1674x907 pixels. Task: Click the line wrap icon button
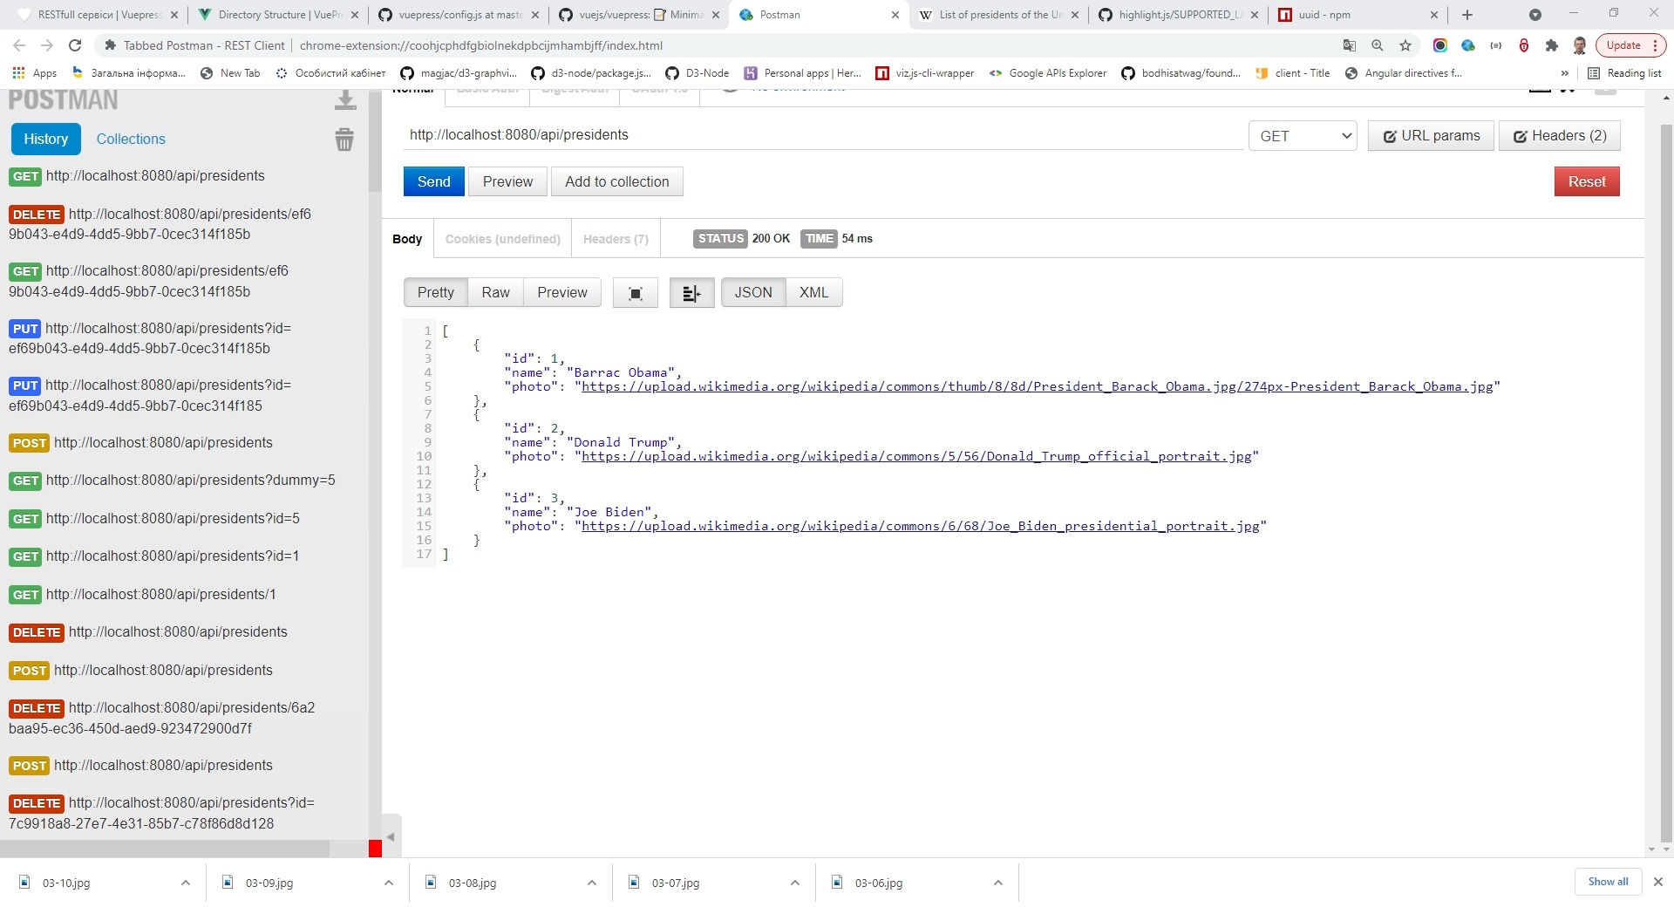tap(691, 293)
